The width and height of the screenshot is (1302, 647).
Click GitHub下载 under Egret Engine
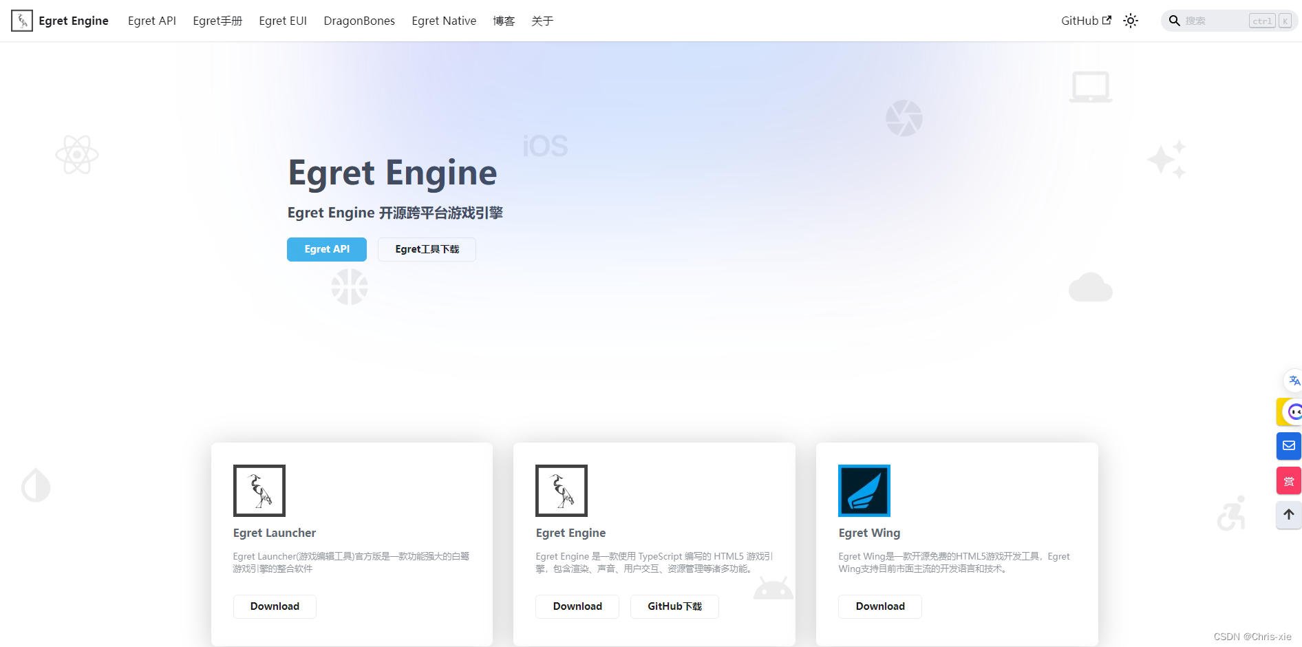click(x=674, y=606)
